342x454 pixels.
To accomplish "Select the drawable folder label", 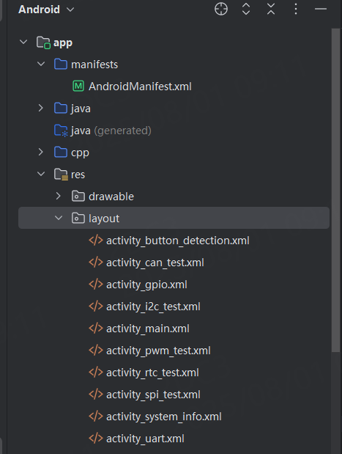I will click(x=111, y=197).
